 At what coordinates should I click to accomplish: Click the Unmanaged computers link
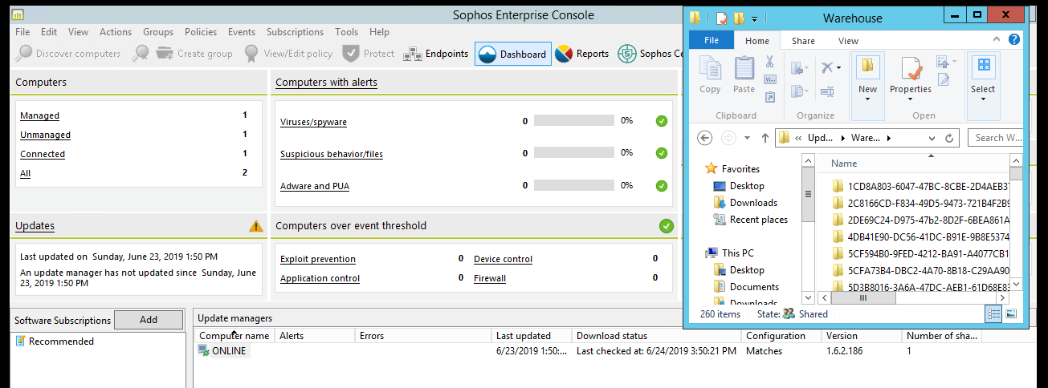tap(45, 135)
